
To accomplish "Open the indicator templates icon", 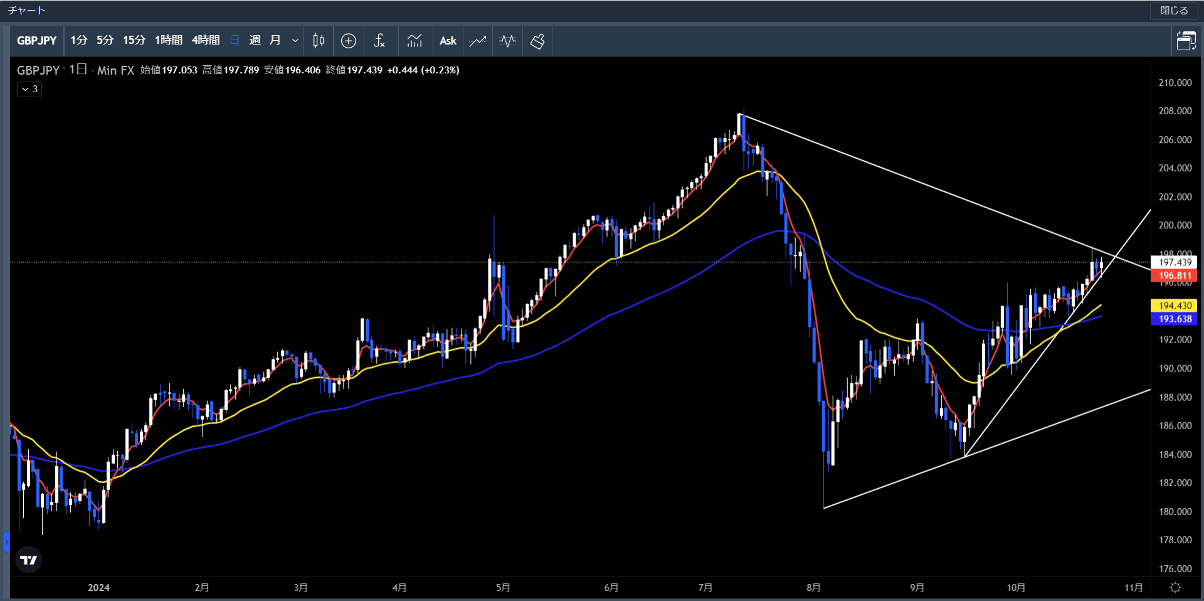I will point(415,41).
